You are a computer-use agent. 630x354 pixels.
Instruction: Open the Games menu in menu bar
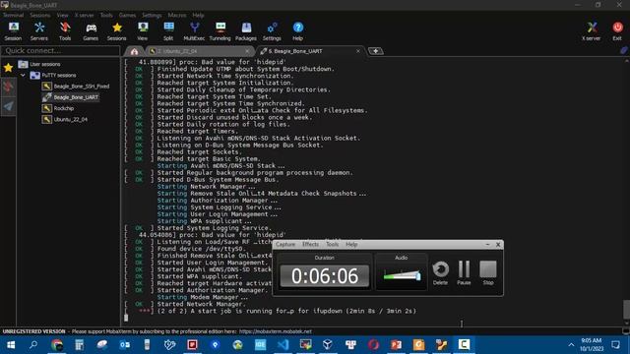[127, 15]
